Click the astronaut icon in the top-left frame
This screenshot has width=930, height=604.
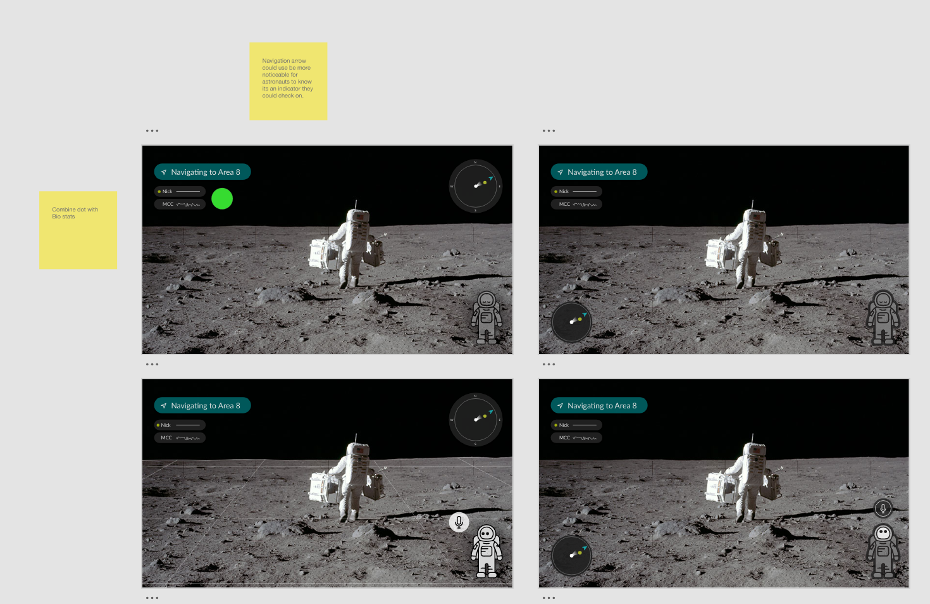point(487,318)
